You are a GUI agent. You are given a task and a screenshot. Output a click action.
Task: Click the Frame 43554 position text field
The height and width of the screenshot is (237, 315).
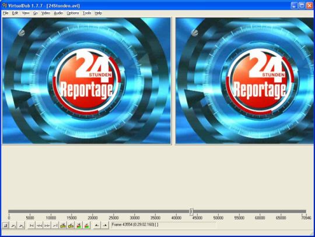pyautogui.click(x=163, y=225)
